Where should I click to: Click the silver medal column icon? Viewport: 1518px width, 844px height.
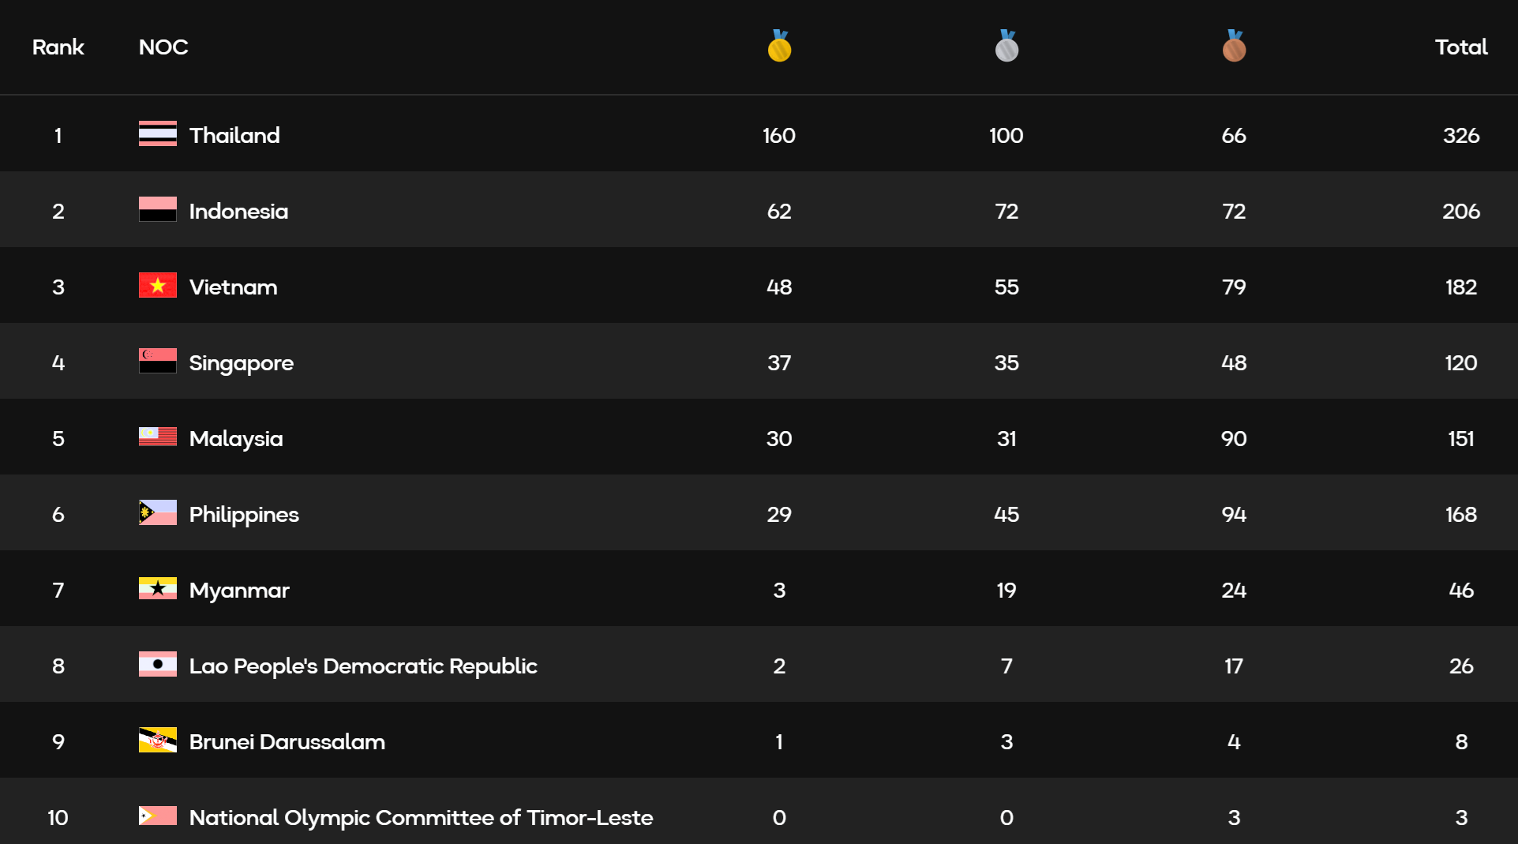pyautogui.click(x=1006, y=47)
